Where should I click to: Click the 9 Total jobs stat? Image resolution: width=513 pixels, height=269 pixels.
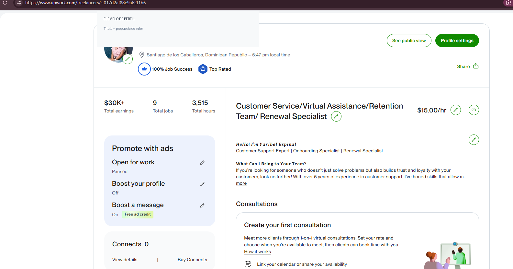pyautogui.click(x=163, y=107)
